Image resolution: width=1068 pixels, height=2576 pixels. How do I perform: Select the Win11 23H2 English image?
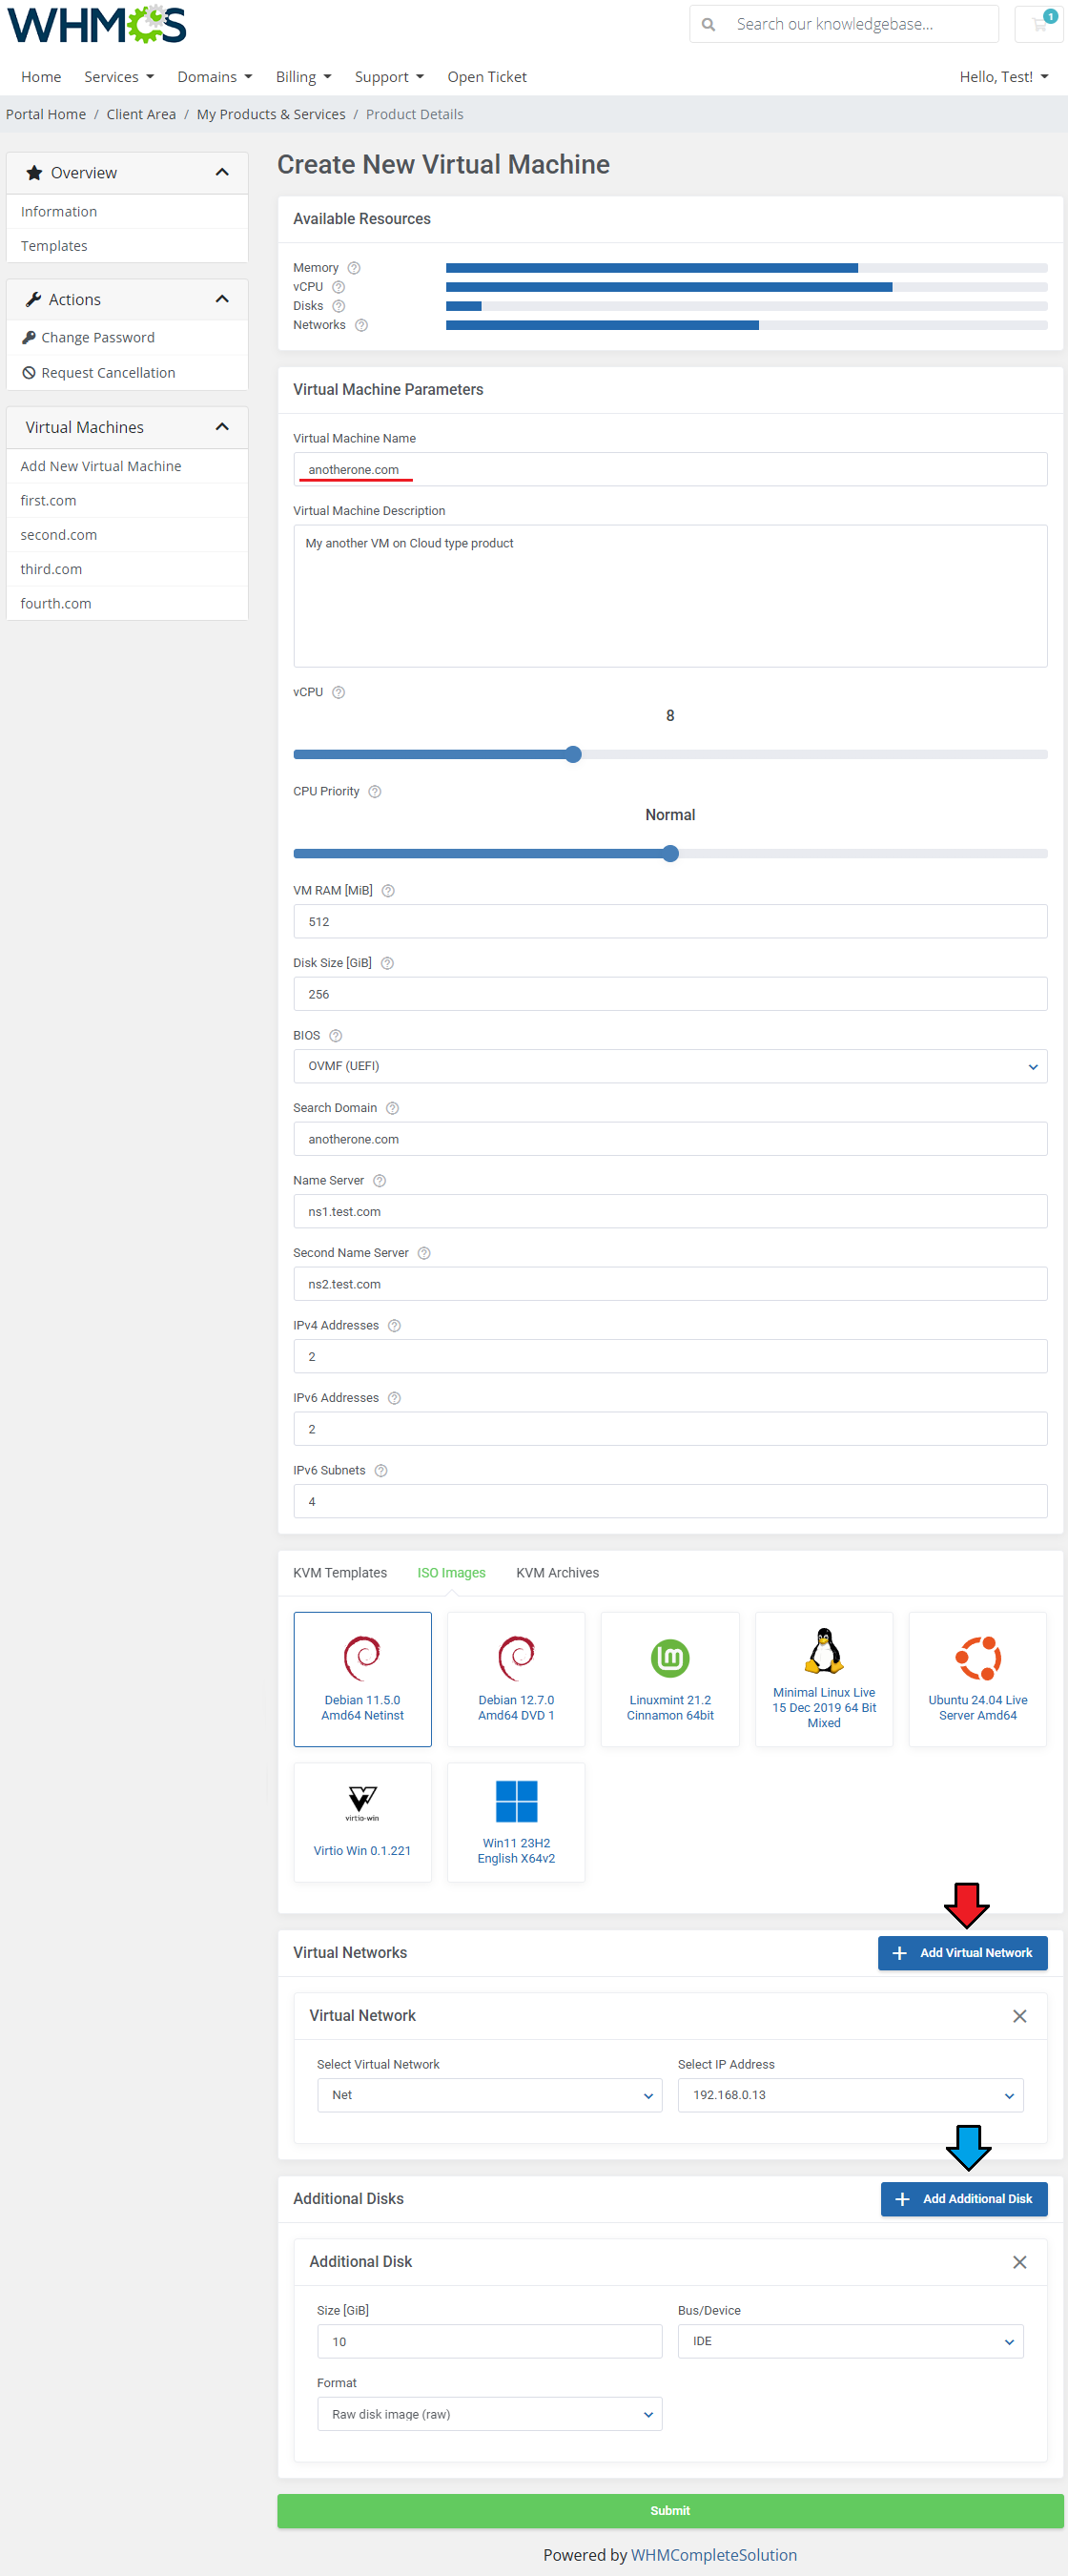tap(516, 1822)
